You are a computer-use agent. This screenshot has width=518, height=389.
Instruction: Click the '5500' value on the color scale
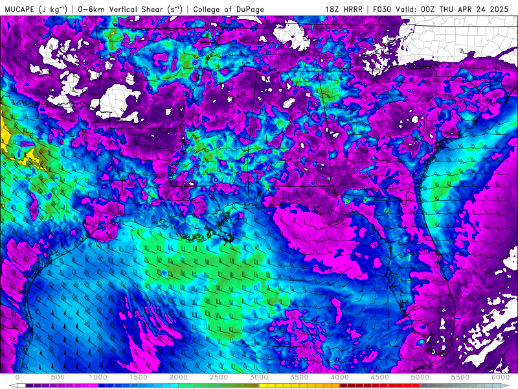460,377
